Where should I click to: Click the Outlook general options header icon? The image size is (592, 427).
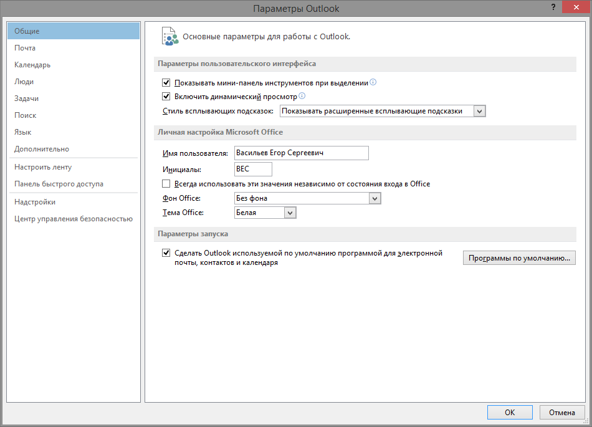coord(170,36)
